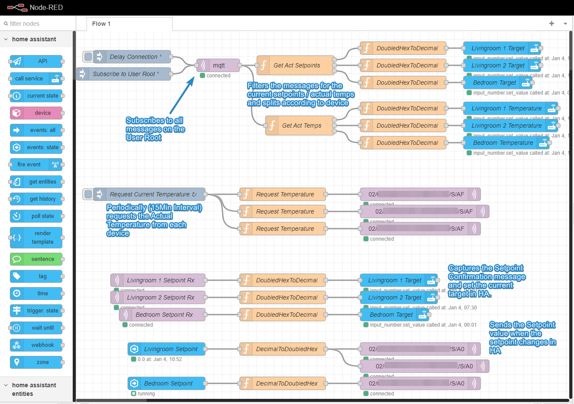This screenshot has height=404, width=574.
Task: Select the Bedroom Target node near Get Act Setpoints
Action: pos(498,83)
